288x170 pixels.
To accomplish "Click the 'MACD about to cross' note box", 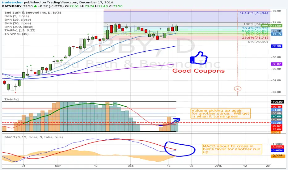I will [x=232, y=149].
